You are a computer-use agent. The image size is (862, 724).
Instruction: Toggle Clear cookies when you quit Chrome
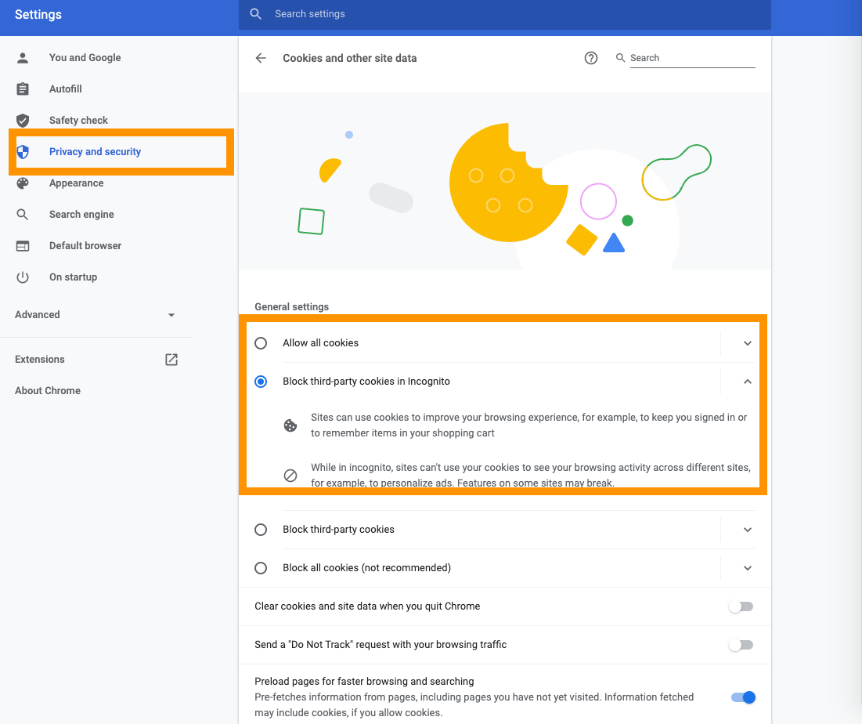coord(741,606)
